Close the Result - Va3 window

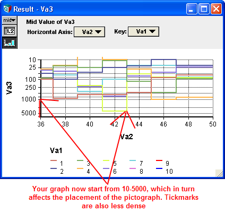(x=216, y=9)
